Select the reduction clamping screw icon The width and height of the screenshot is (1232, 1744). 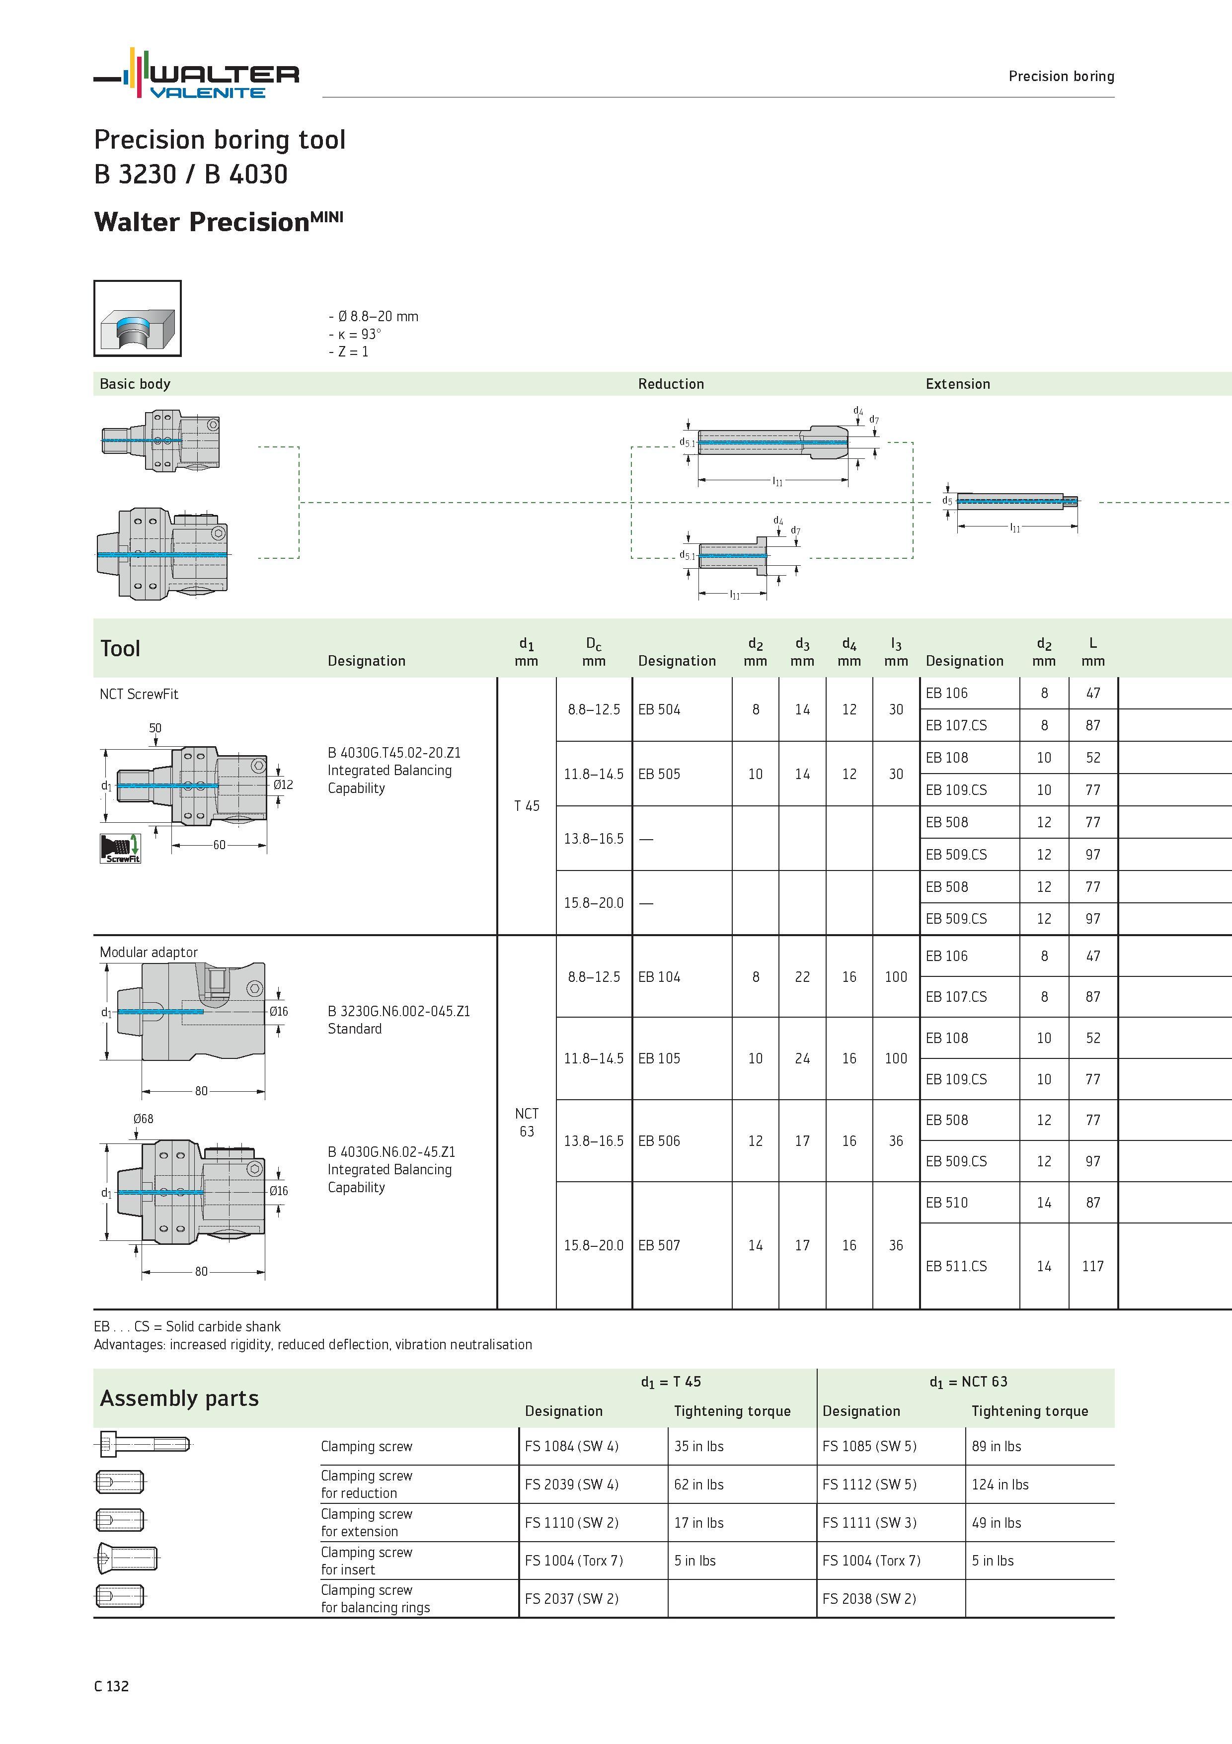point(120,1481)
